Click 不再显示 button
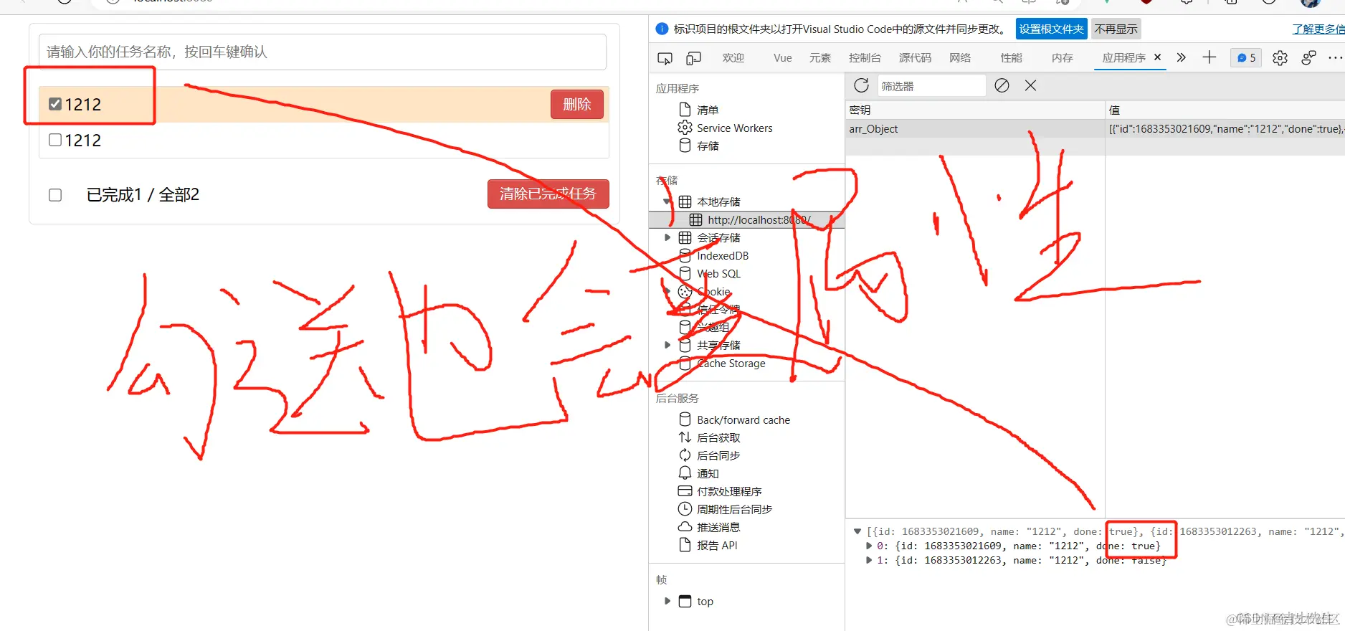The image size is (1345, 631). pos(1116,29)
